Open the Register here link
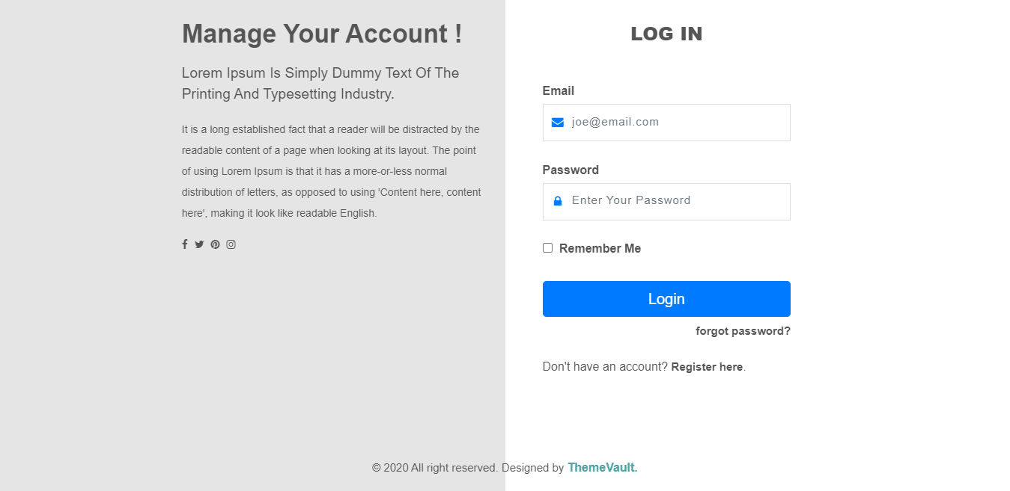The image size is (1010, 491). (x=707, y=367)
